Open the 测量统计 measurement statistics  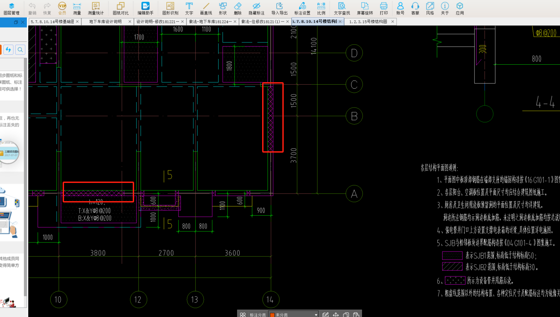click(96, 9)
